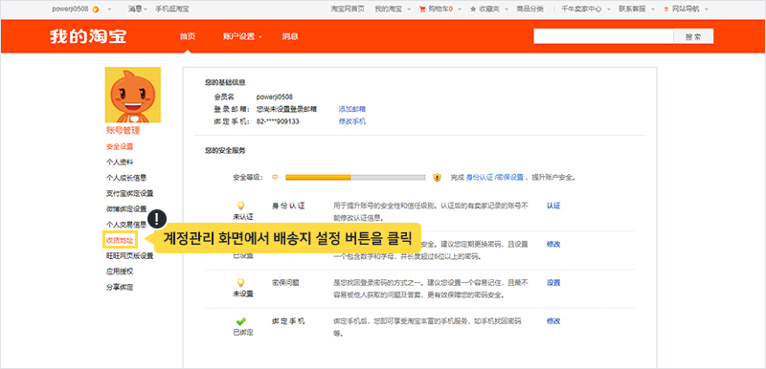Open 收货地址 shipping address in sidebar

pyautogui.click(x=120, y=240)
